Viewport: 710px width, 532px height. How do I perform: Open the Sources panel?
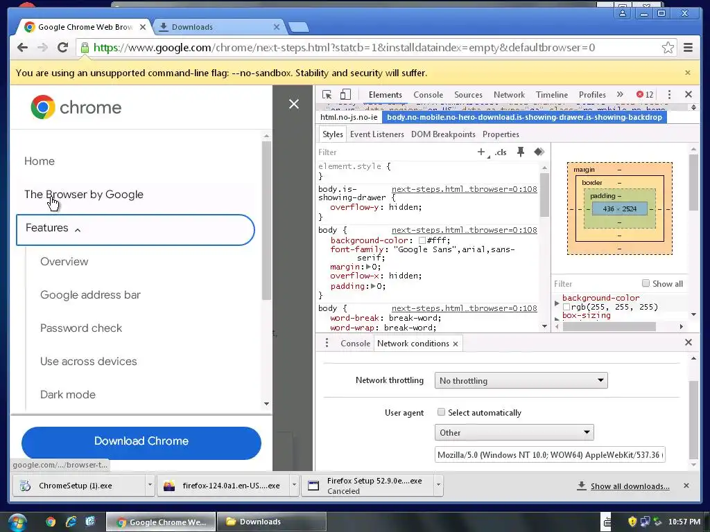pyautogui.click(x=468, y=94)
